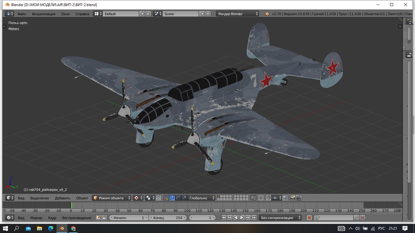Click the OpenGL render image camera icon
This screenshot has width=415, height=233.
293,198
